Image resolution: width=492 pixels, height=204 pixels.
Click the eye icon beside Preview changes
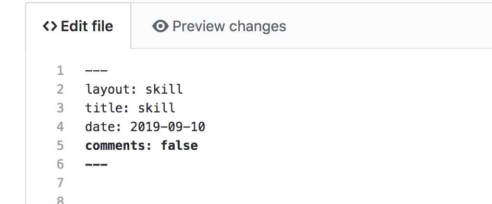[161, 26]
